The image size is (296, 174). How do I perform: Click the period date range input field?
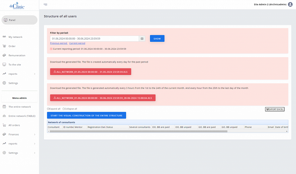tap(94, 39)
